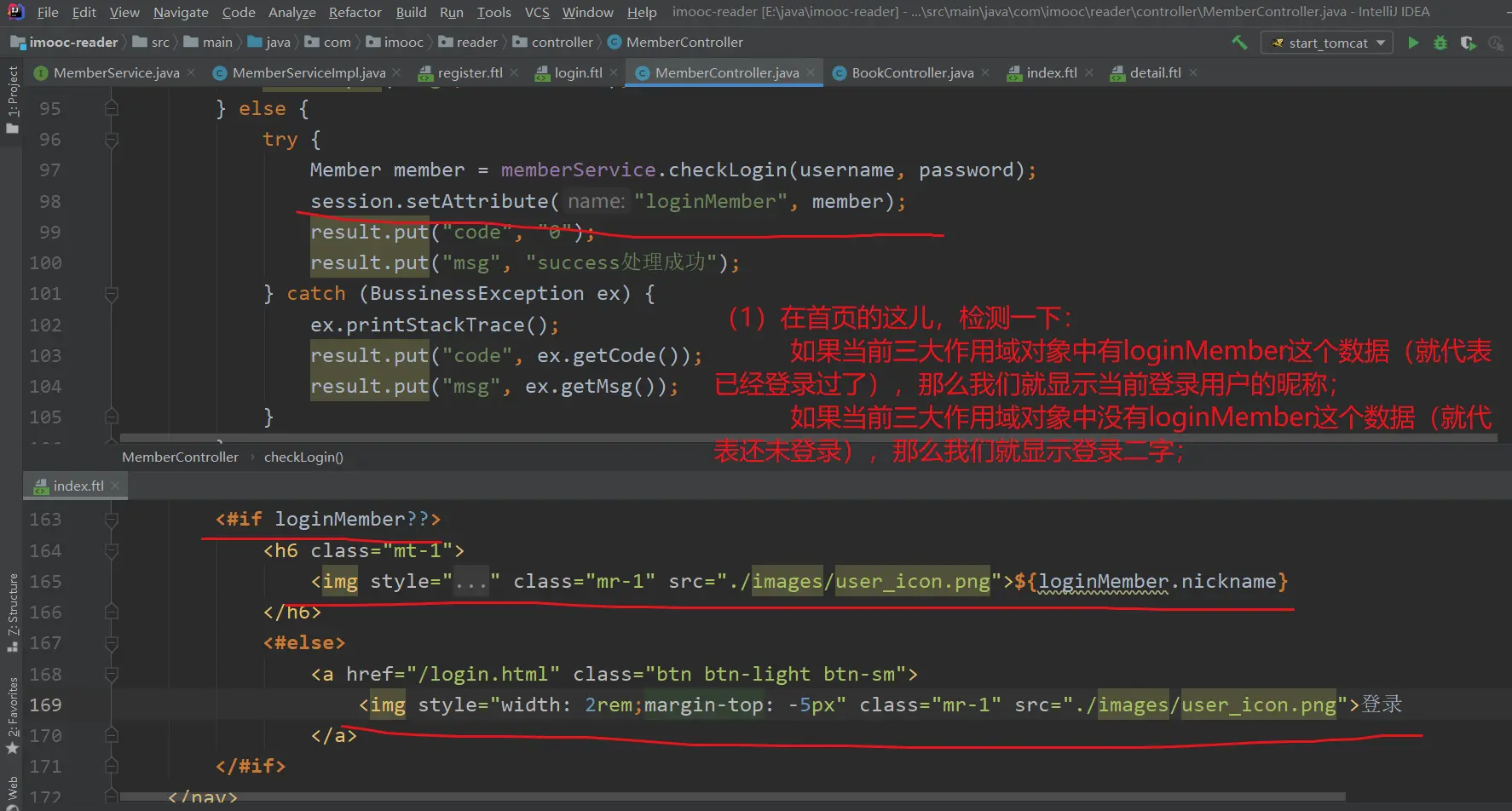Start debugging with the green bug icon

click(x=1440, y=43)
